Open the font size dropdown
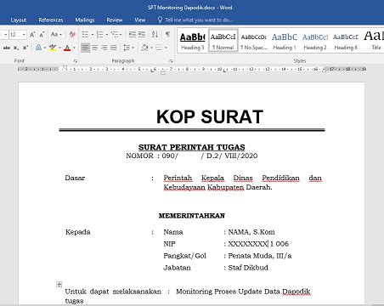 pyautogui.click(x=24, y=35)
